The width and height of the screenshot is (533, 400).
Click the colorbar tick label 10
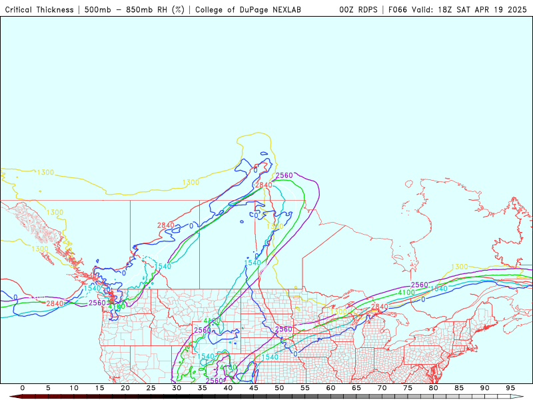point(74,388)
